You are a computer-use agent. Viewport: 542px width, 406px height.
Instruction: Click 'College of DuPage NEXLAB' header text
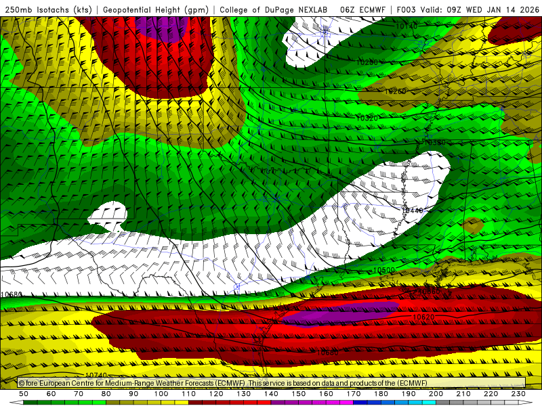274,9
